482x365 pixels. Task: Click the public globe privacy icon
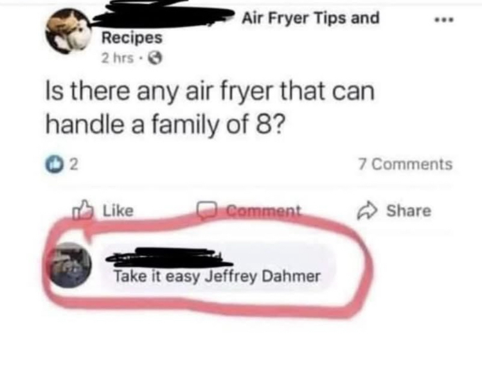tap(155, 58)
